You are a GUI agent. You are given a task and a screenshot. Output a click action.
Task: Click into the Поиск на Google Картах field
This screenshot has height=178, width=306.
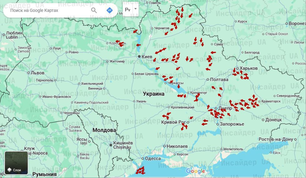[x=47, y=10]
